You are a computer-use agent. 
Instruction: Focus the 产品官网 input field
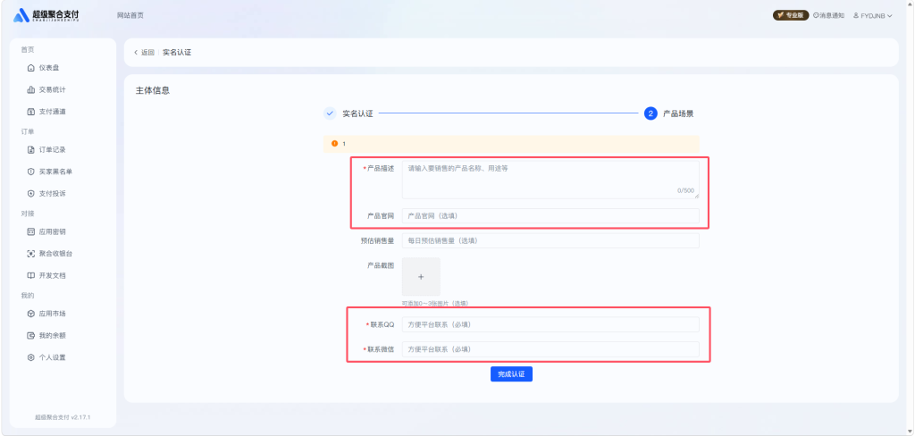[x=550, y=216]
